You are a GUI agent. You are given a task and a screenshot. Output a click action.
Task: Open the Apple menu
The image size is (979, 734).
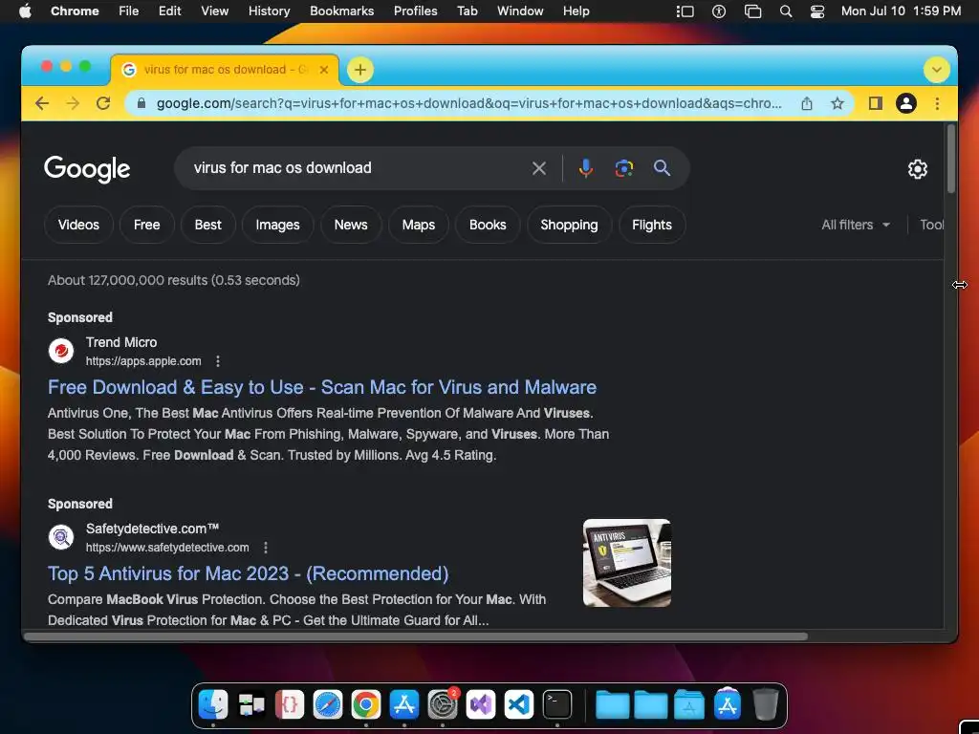(x=25, y=11)
